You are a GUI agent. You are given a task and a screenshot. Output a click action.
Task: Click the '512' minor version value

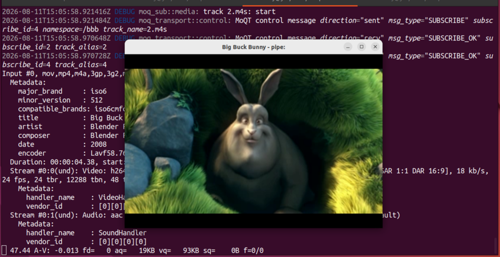click(97, 100)
